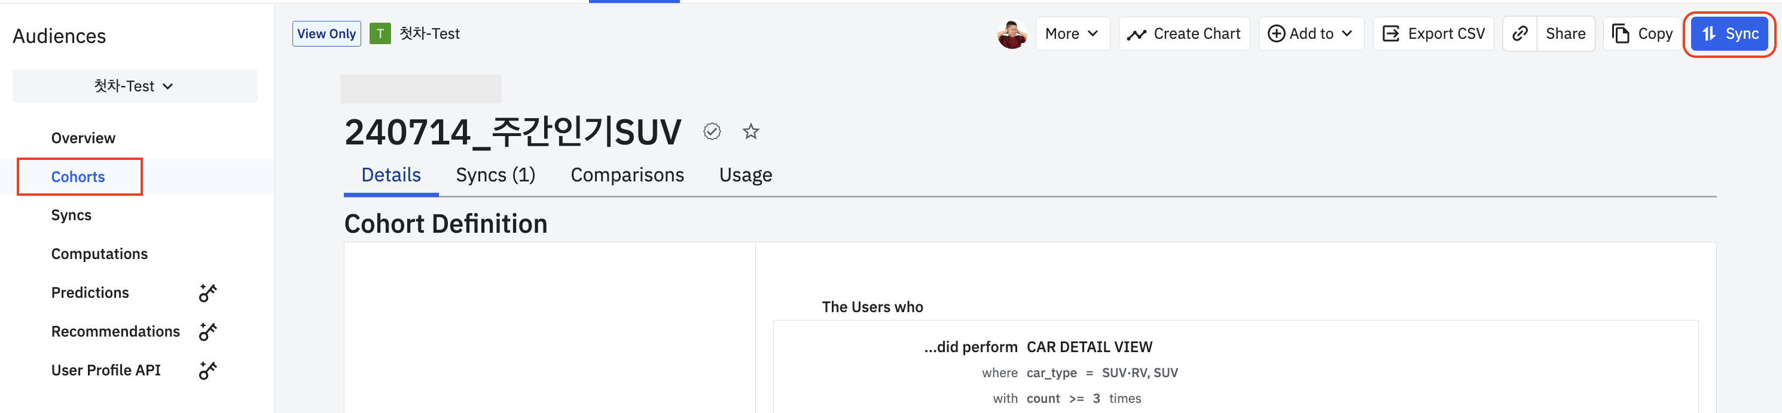Click the export arrow icon in Export CSV
This screenshot has width=1782, height=413.
pos(1391,34)
